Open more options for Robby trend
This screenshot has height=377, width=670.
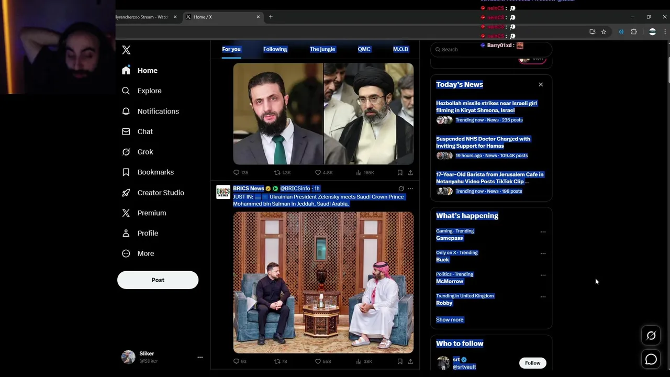[x=543, y=297]
